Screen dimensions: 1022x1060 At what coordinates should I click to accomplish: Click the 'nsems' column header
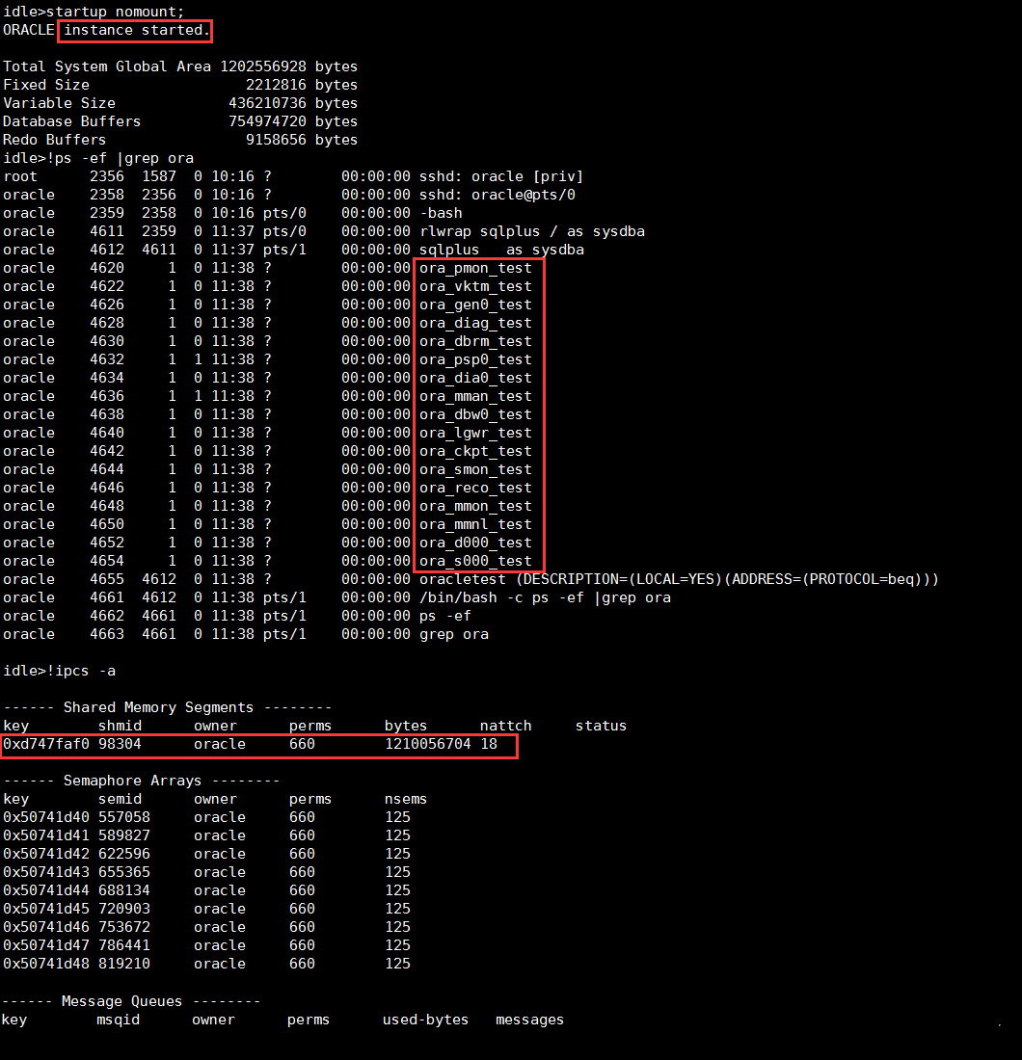pyautogui.click(x=406, y=799)
